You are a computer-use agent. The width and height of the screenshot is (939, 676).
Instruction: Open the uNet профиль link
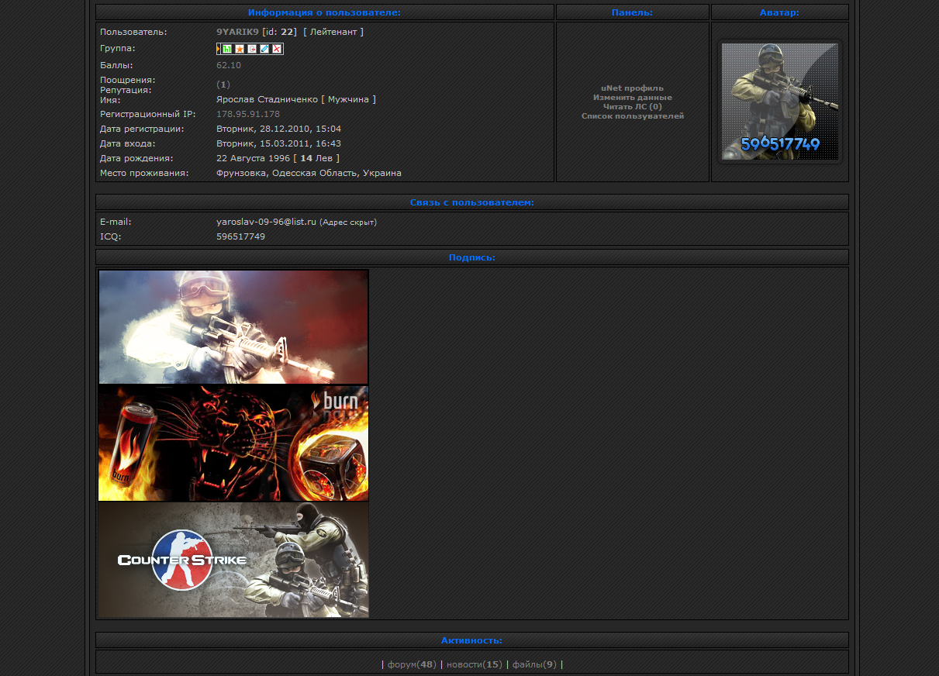pos(632,88)
